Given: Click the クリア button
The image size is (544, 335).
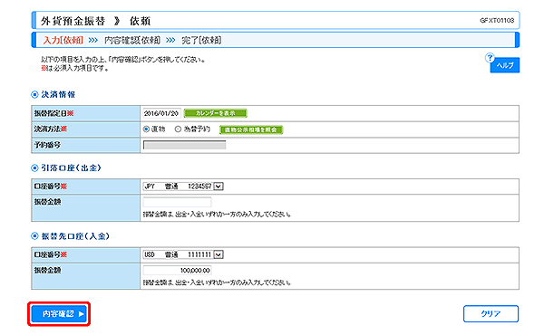Looking at the screenshot, I should click(491, 314).
